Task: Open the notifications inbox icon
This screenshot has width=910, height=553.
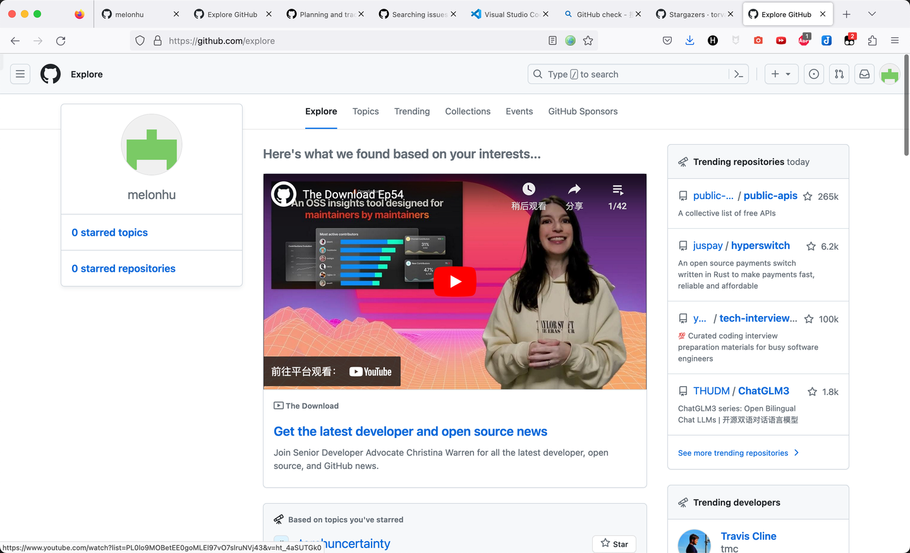Action: point(864,74)
